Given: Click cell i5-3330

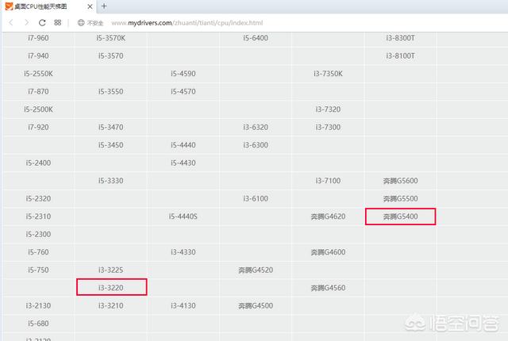Looking at the screenshot, I should pyautogui.click(x=110, y=181).
